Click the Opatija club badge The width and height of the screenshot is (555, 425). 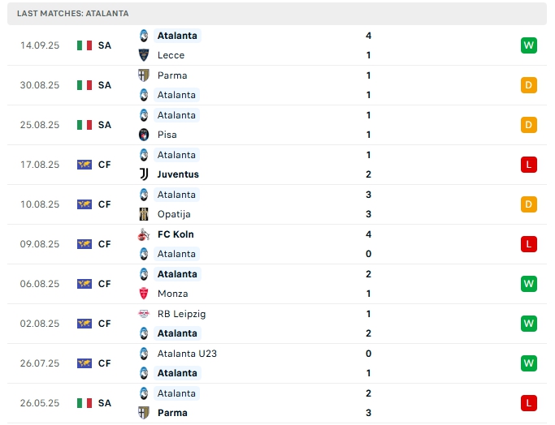click(144, 214)
